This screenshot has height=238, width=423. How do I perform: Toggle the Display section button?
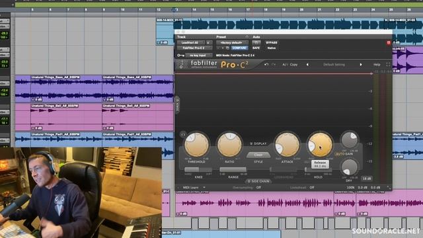coord(258,143)
